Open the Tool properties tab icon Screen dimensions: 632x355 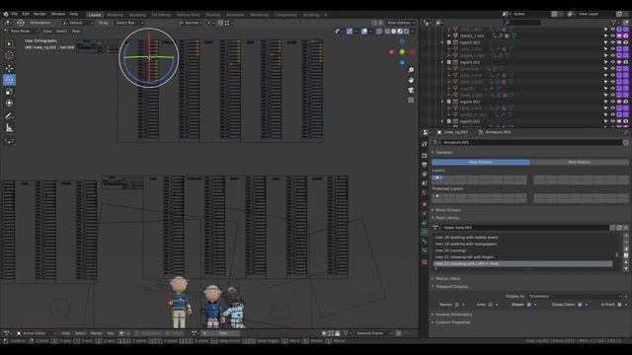(x=425, y=144)
